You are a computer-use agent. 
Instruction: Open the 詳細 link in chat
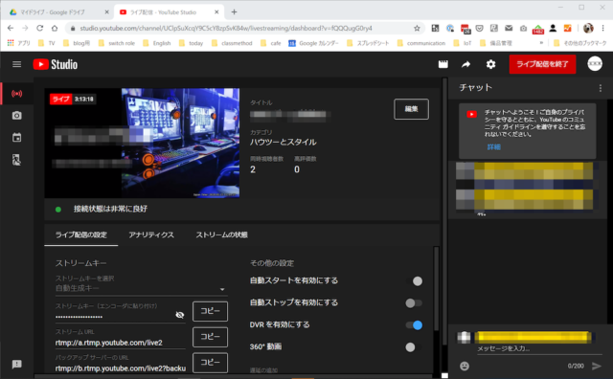pos(494,147)
